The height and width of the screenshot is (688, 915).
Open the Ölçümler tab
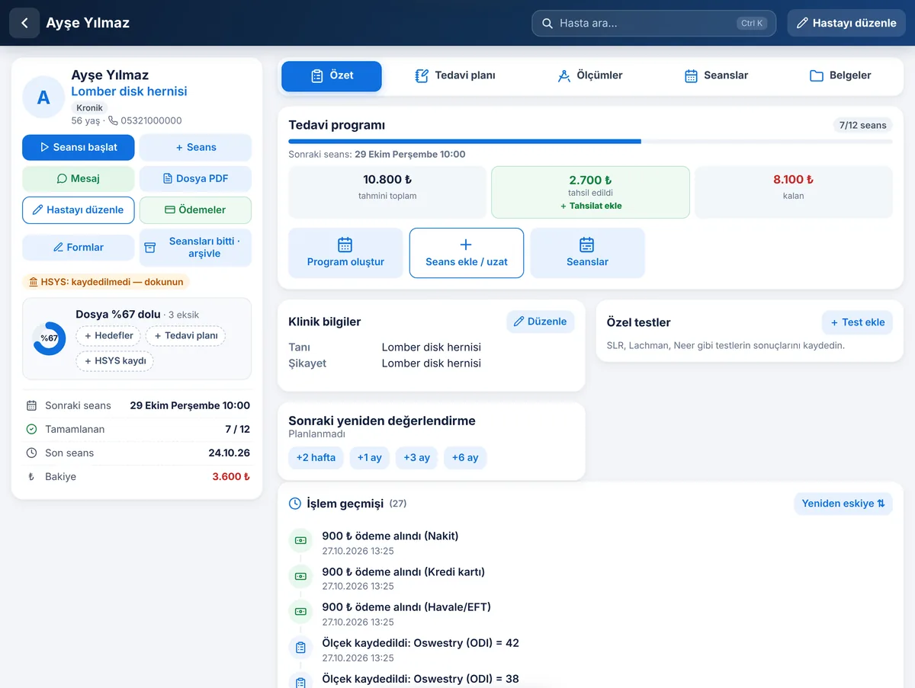click(x=589, y=75)
